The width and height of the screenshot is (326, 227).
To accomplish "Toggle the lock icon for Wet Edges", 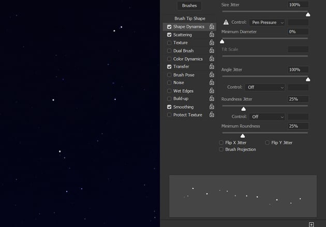I will point(212,91).
